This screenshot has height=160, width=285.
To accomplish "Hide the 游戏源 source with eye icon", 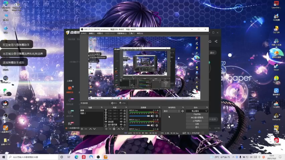I will pos(121,122).
